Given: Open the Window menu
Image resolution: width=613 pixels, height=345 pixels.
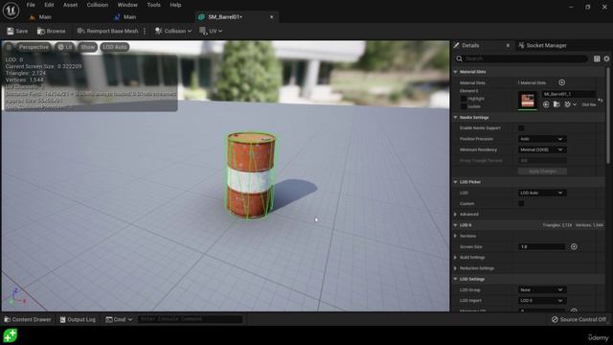Looking at the screenshot, I should pyautogui.click(x=127, y=5).
